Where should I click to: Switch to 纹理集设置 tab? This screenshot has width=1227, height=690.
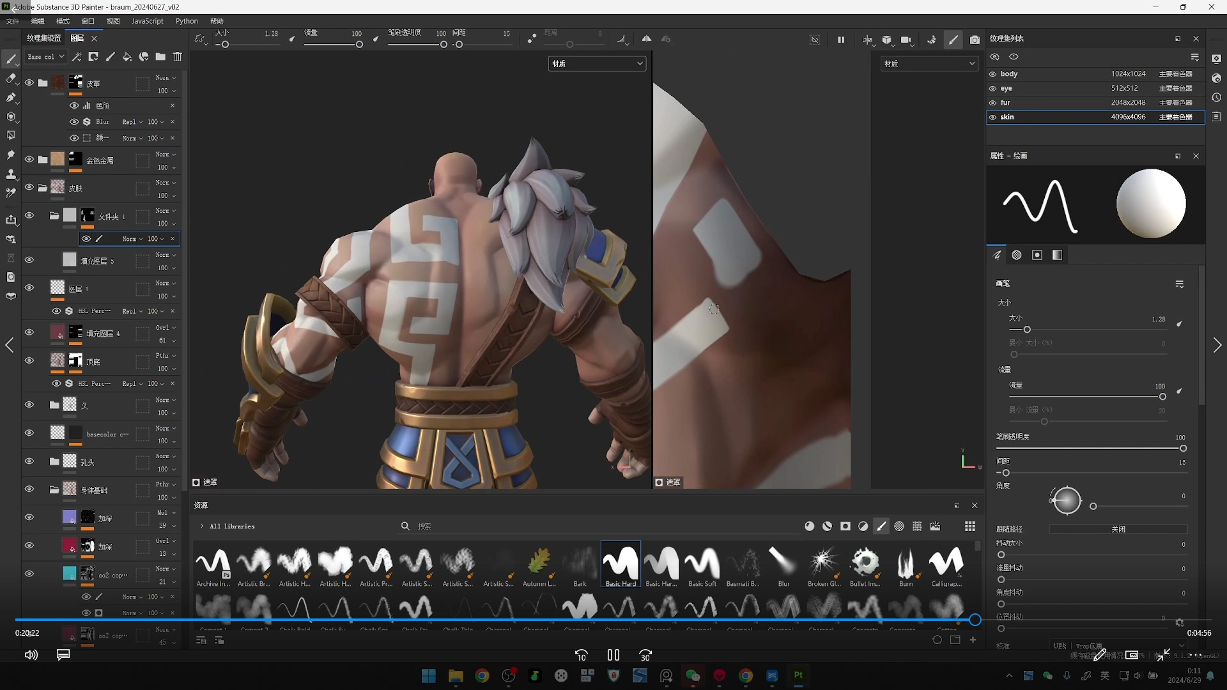tap(44, 38)
